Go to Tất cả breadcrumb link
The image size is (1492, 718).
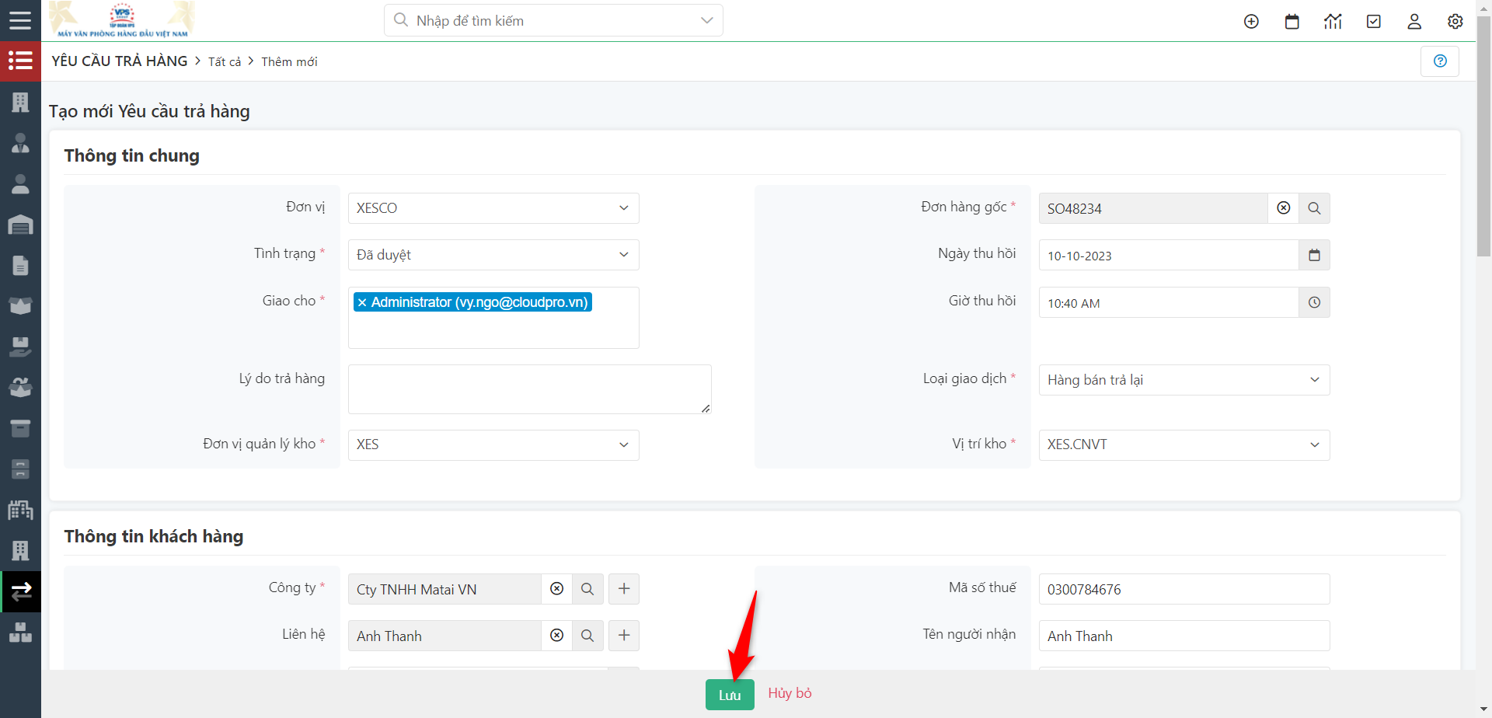(x=225, y=62)
